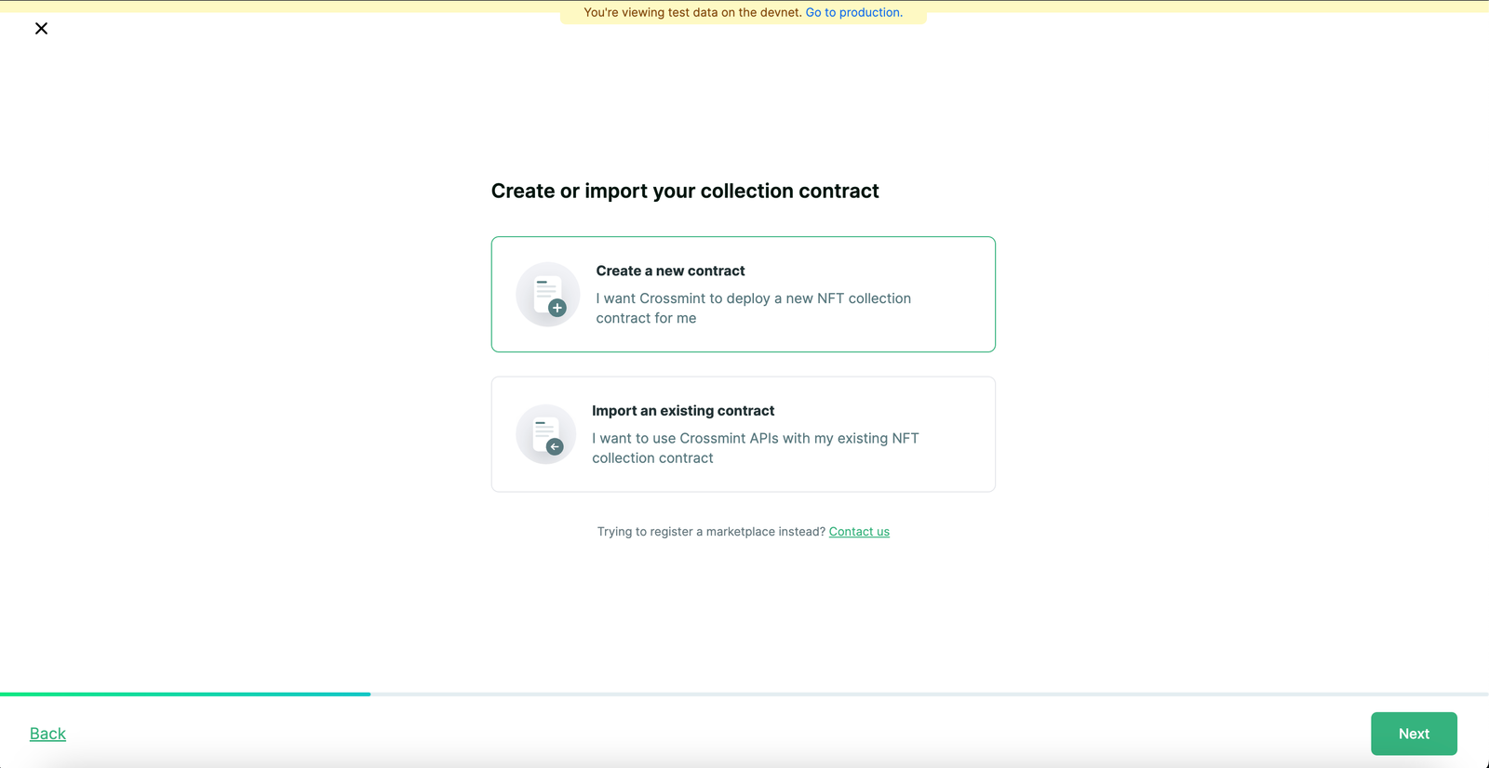Click the 'Trying to register a marketplace instead?' text
Image resolution: width=1489 pixels, height=768 pixels.
(711, 532)
